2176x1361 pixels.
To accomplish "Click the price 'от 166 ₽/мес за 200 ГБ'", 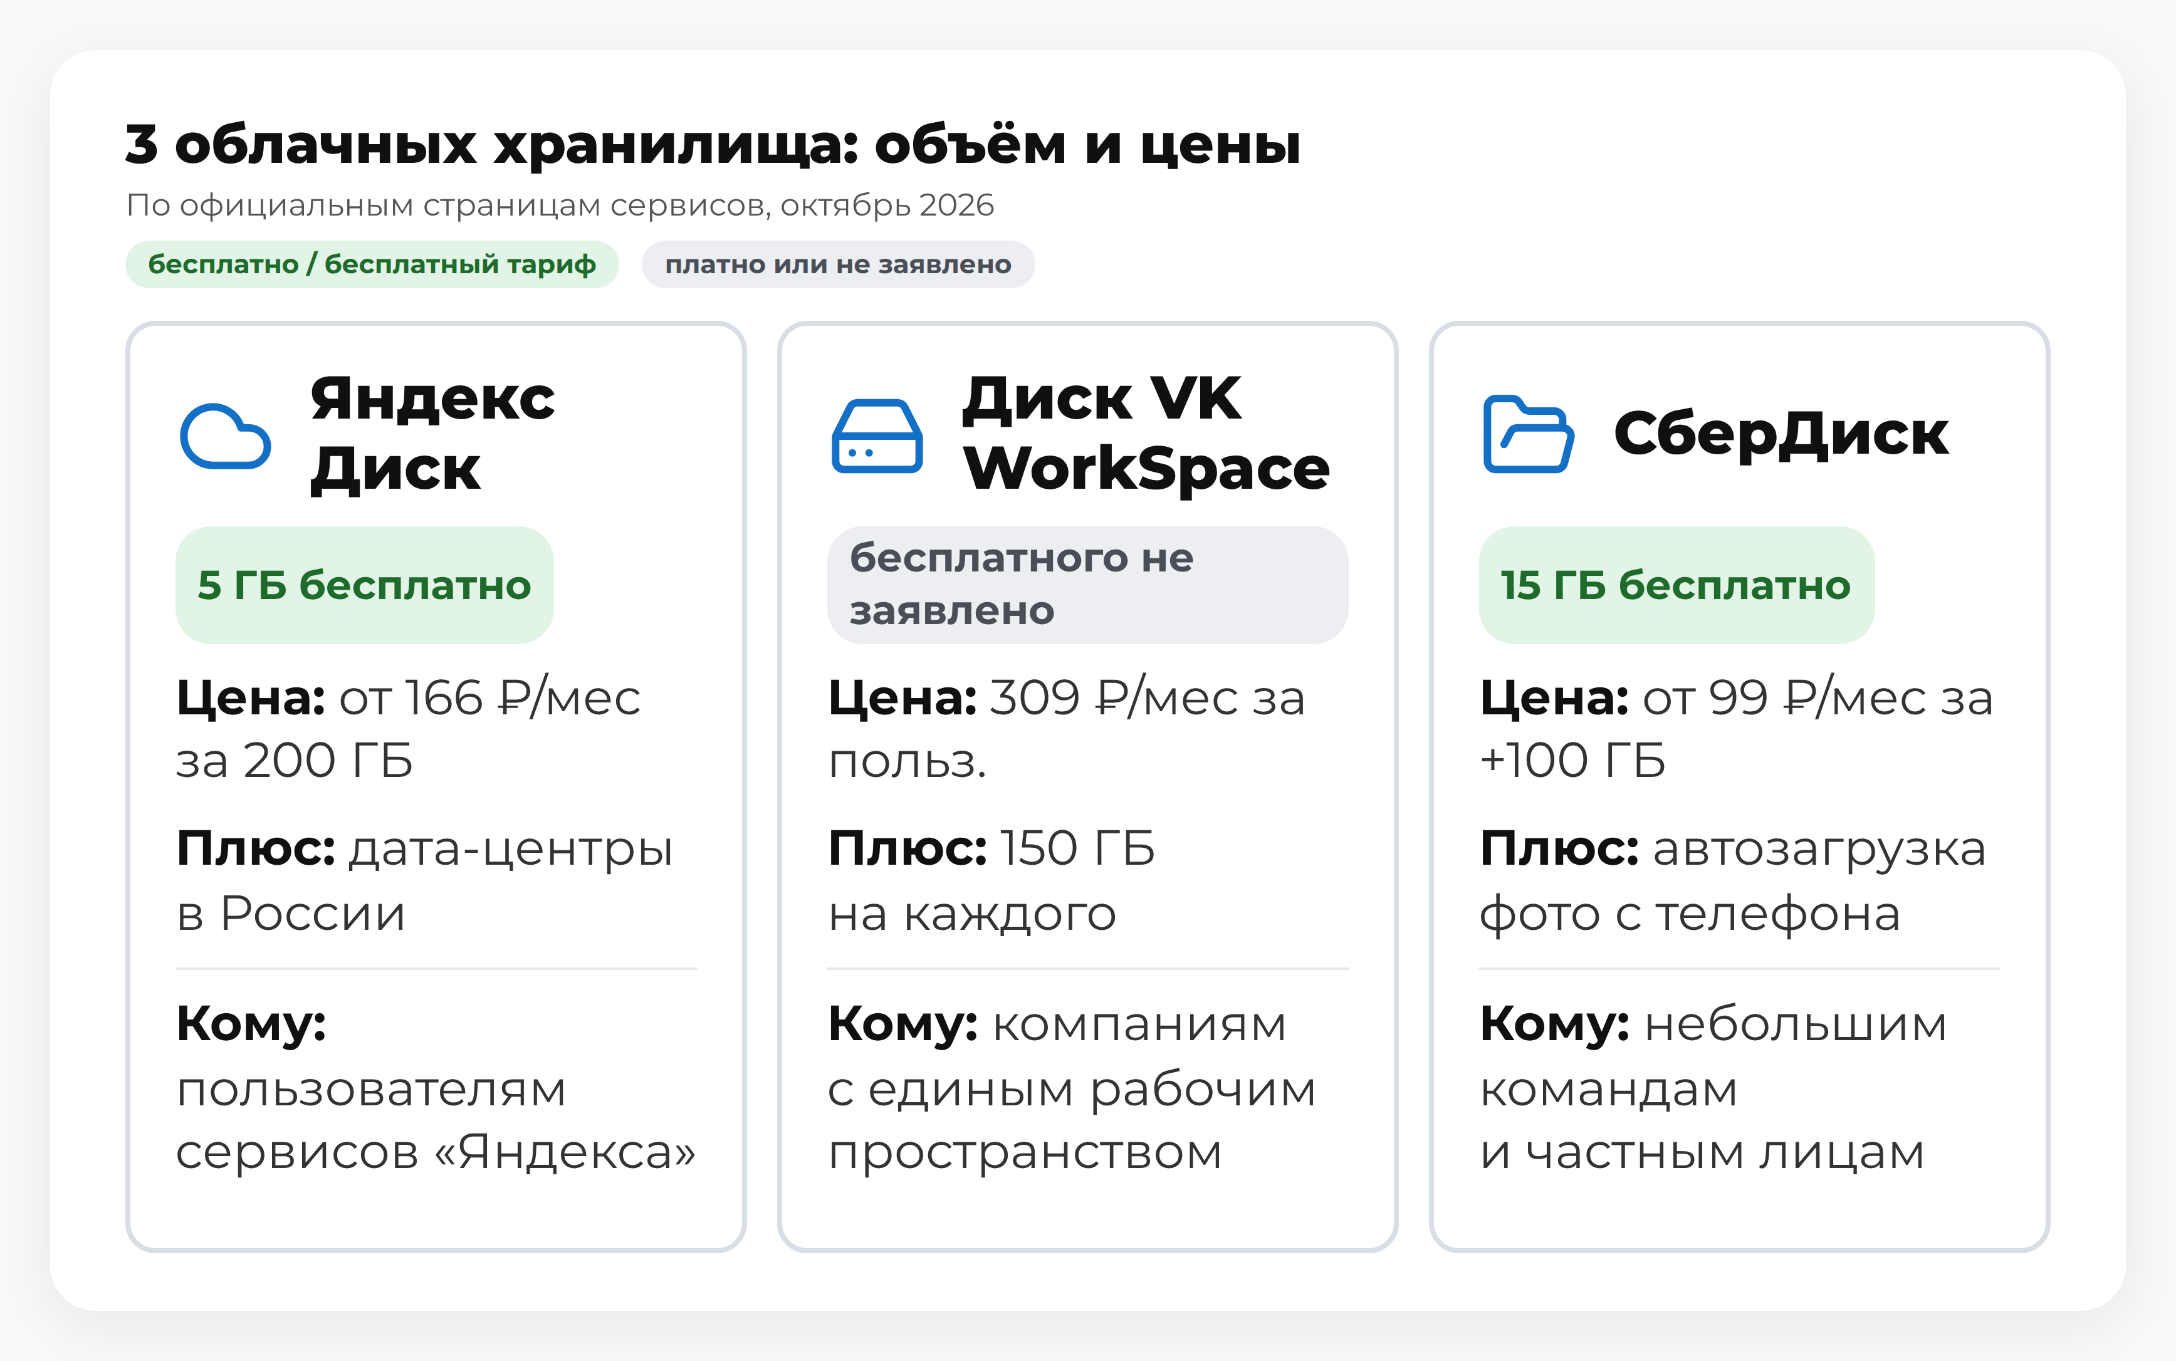I will click(x=408, y=728).
